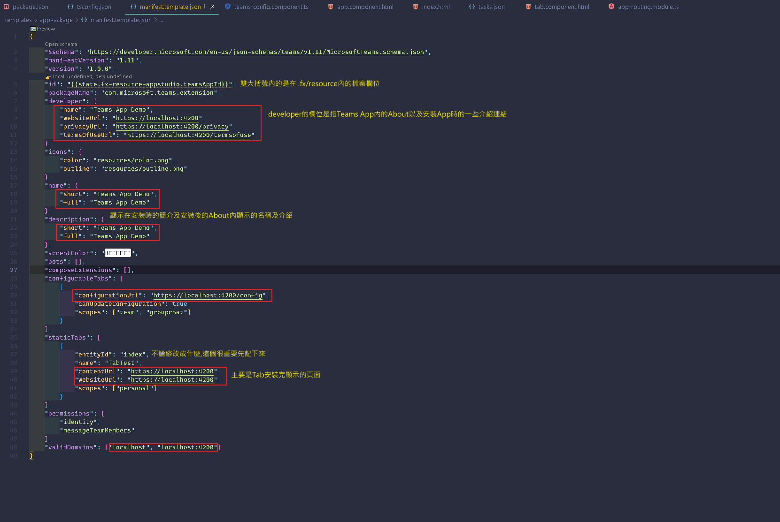The image size is (780, 522).
Task: Click the HTML icon on index.html tab
Action: [x=416, y=7]
